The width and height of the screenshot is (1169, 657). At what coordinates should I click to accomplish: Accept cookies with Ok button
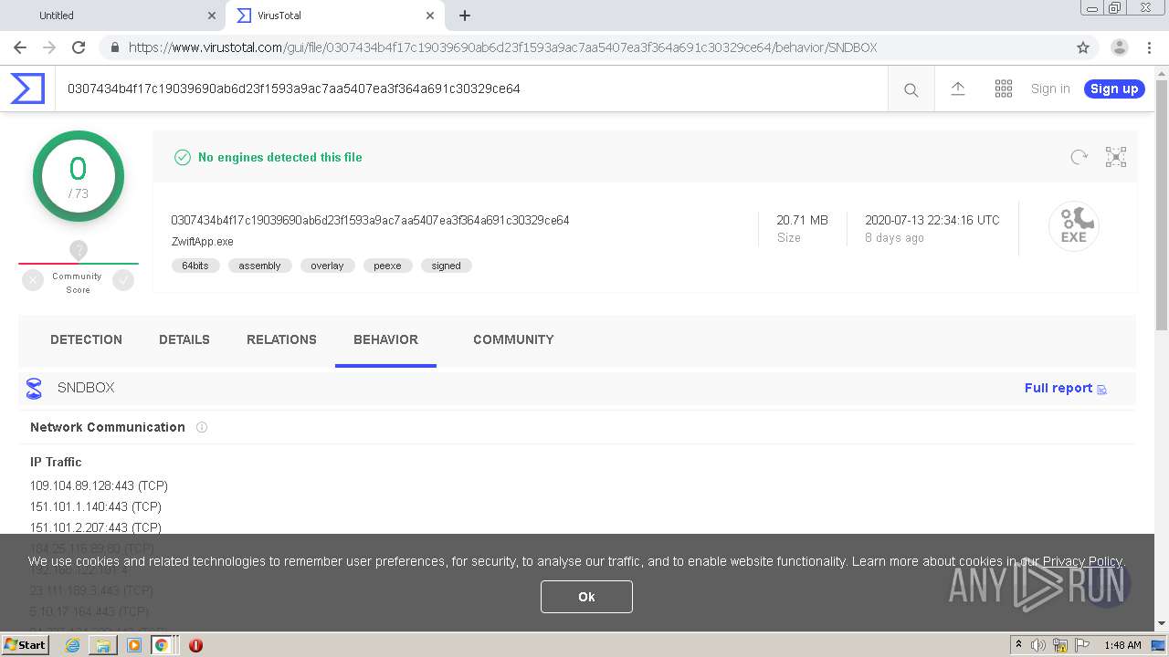tap(586, 597)
